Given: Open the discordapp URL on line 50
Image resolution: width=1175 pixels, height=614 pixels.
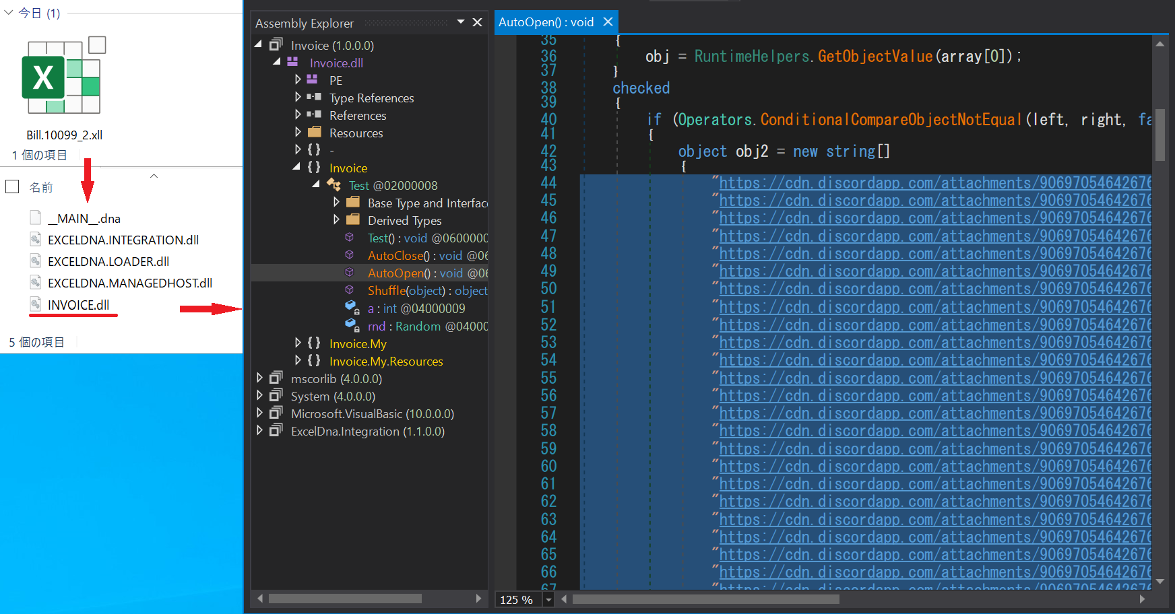Looking at the screenshot, I should [x=935, y=289].
